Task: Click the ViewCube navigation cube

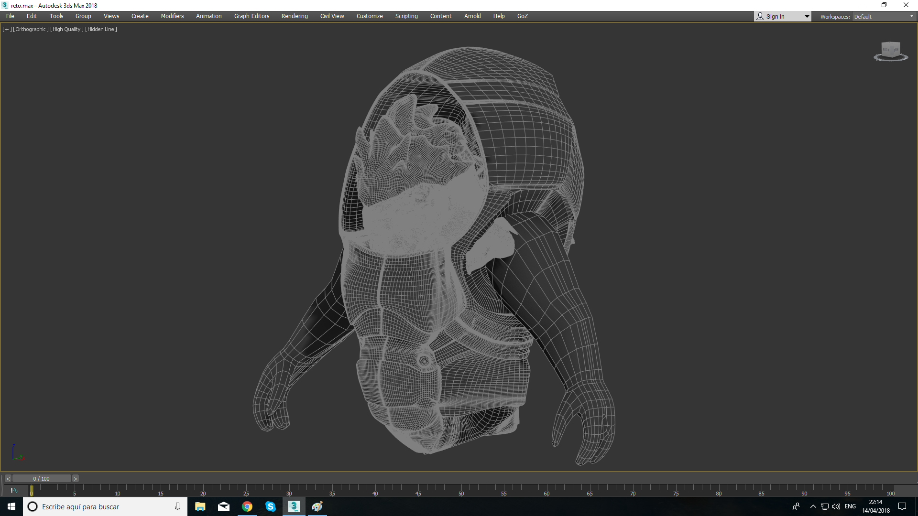Action: click(890, 50)
